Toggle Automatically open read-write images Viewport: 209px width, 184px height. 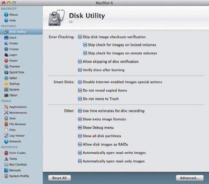80,152
